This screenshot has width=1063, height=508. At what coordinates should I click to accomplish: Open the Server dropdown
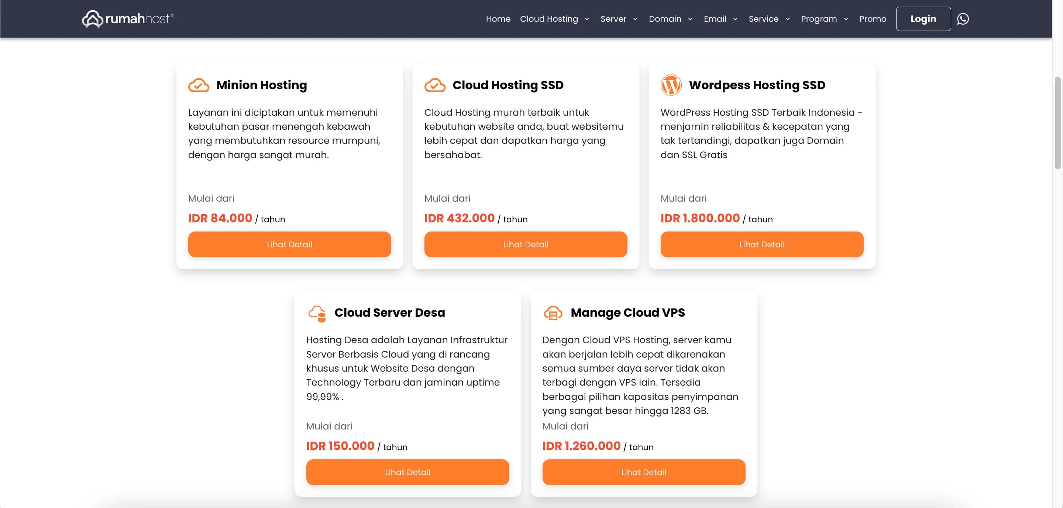tap(618, 18)
